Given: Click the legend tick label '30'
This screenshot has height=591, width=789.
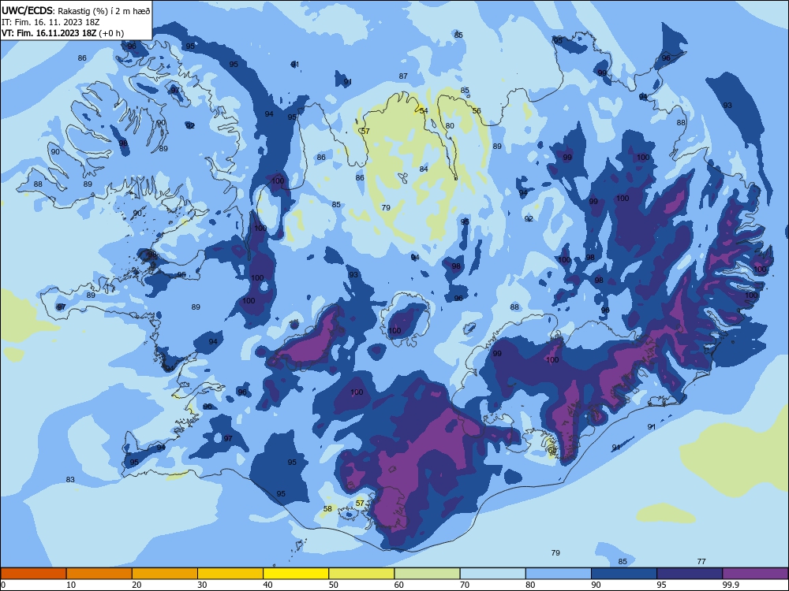Looking at the screenshot, I should click(202, 585).
